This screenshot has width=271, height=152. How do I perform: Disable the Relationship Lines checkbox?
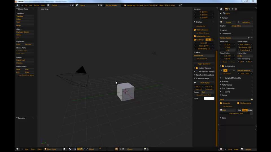pos(195,36)
